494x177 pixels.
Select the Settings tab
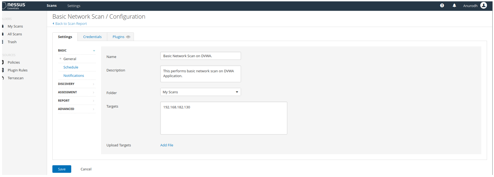(x=65, y=37)
